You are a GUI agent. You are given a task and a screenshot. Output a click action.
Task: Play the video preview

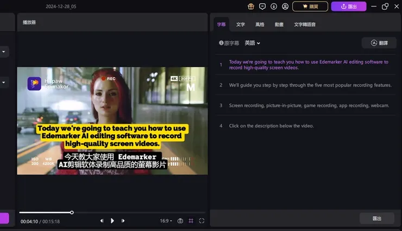tap(112, 221)
